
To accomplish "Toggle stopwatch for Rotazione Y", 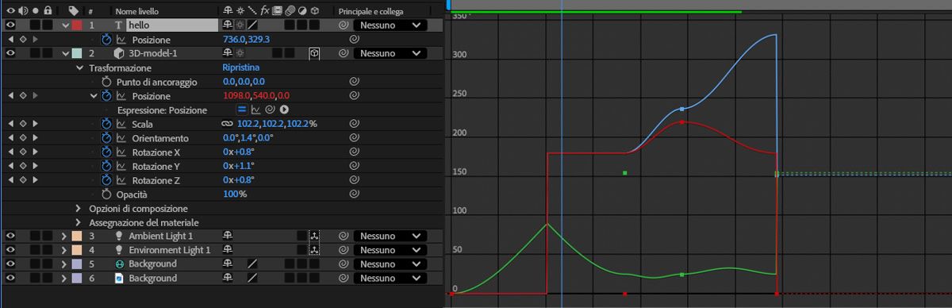I will coord(106,167).
